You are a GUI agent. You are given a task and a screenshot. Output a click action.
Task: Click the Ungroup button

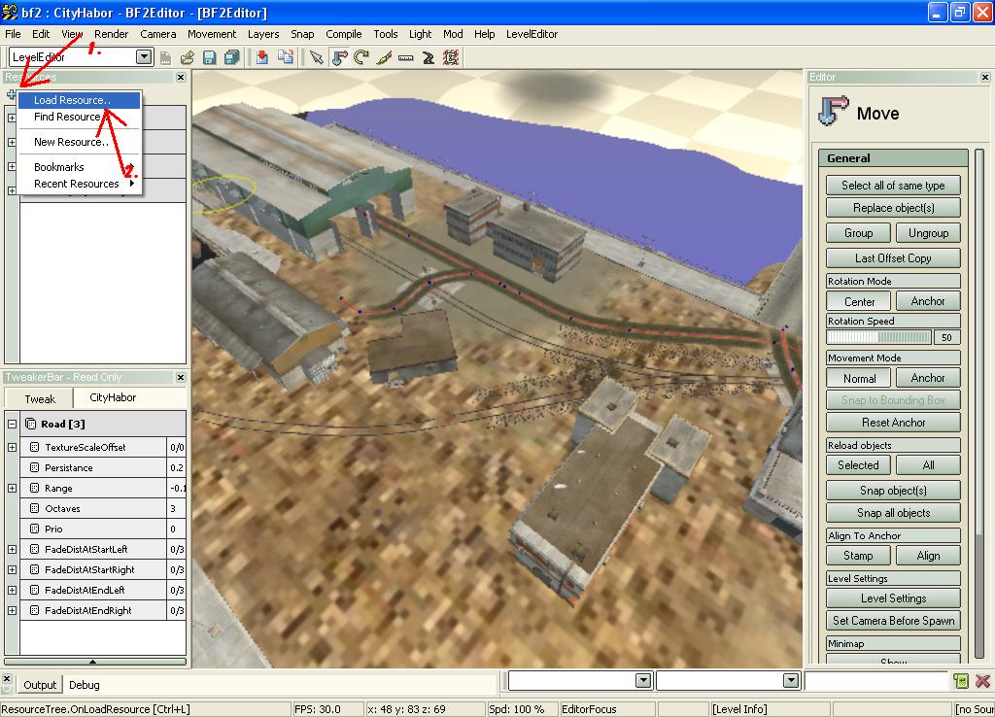928,233
